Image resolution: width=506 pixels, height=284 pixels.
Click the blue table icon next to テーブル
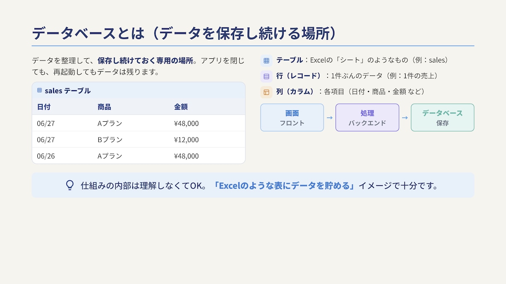point(266,60)
